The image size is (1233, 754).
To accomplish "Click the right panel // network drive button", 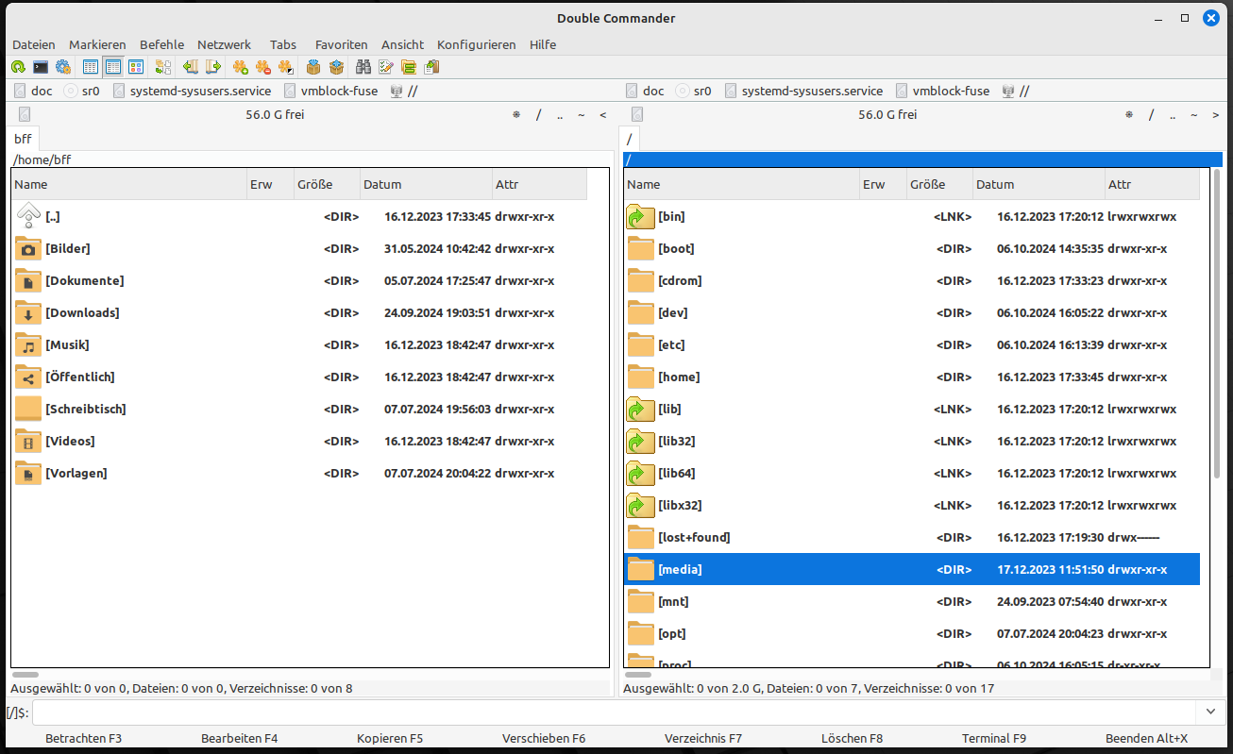I will 1015,92.
